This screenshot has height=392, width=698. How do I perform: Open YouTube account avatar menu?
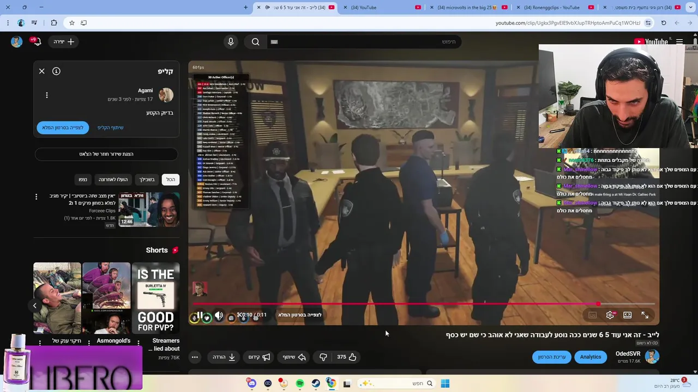point(17,42)
